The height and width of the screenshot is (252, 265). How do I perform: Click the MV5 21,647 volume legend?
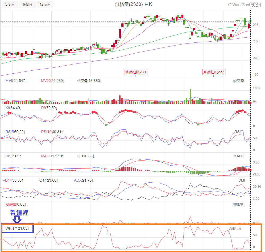pos(16,81)
